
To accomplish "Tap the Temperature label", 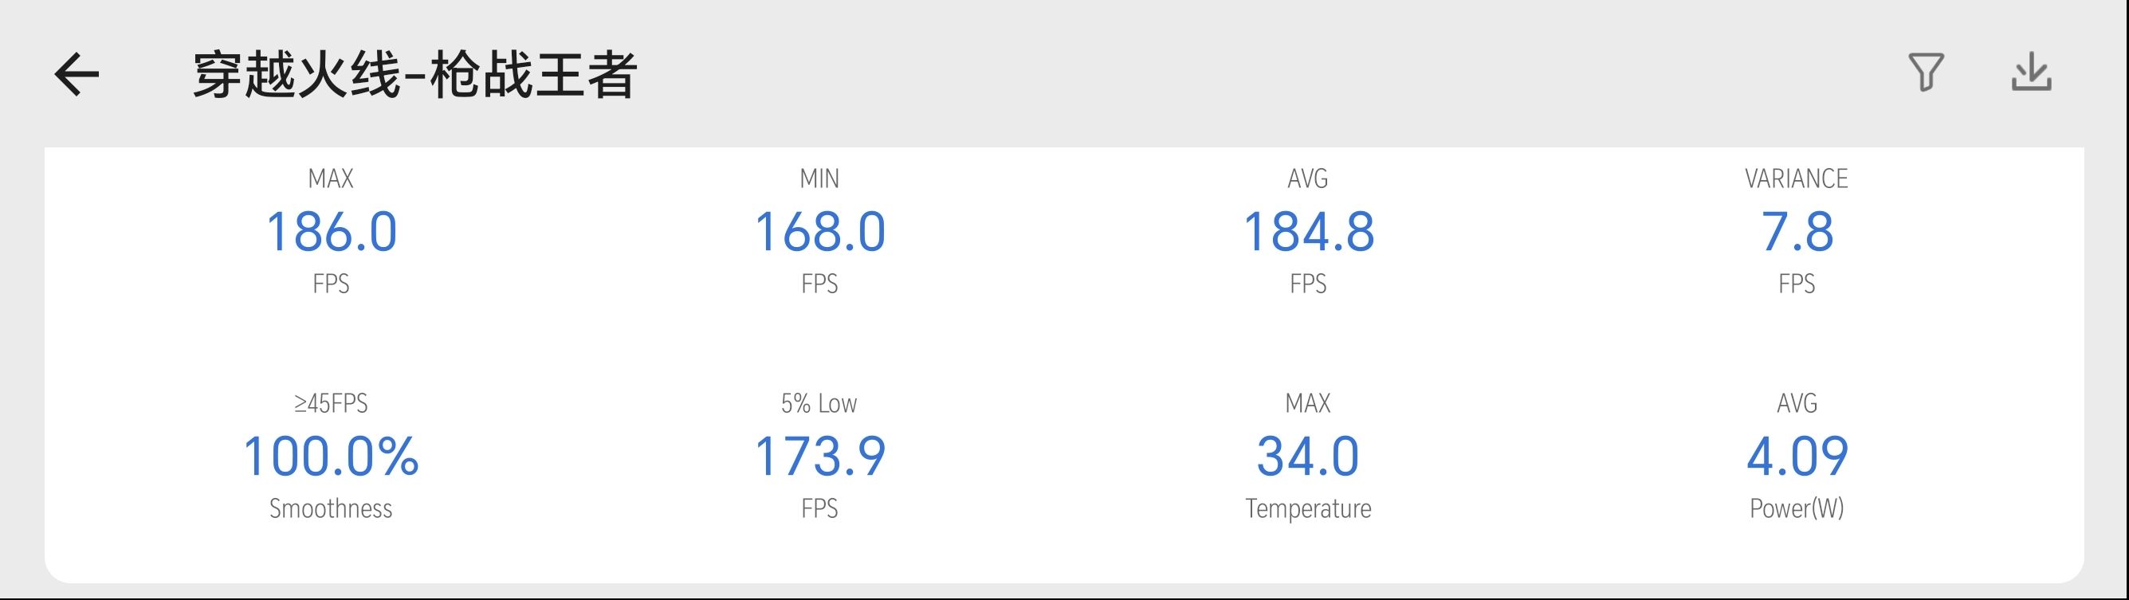I will [1308, 508].
